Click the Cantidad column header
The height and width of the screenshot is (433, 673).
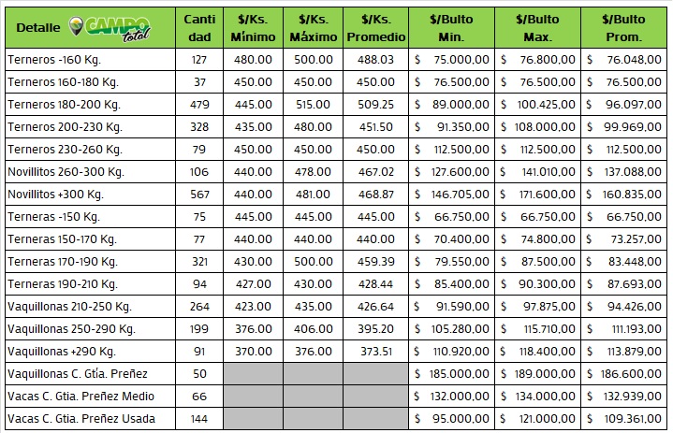pyautogui.click(x=198, y=28)
